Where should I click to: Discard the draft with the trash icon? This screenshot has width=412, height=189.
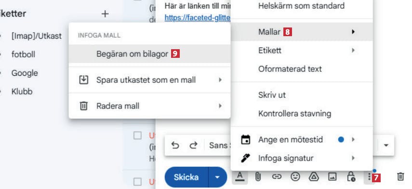(400, 176)
